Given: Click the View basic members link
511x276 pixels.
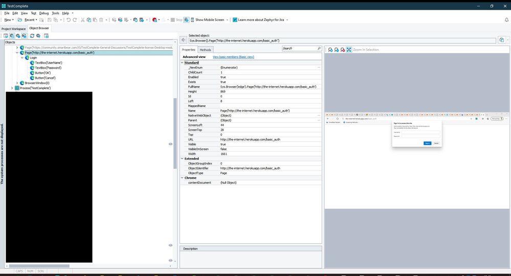Looking at the screenshot, I should click(233, 57).
